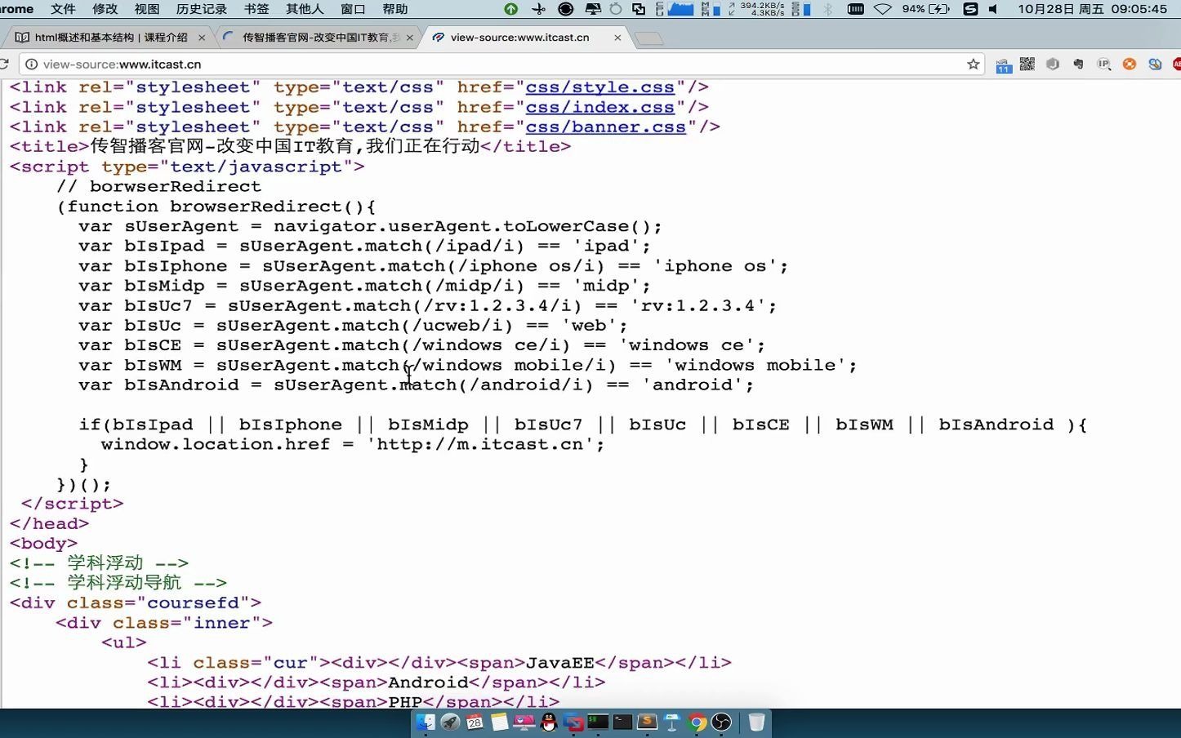Click the Bluetooth icon in menu bar
The height and width of the screenshot is (738, 1181).
827,9
